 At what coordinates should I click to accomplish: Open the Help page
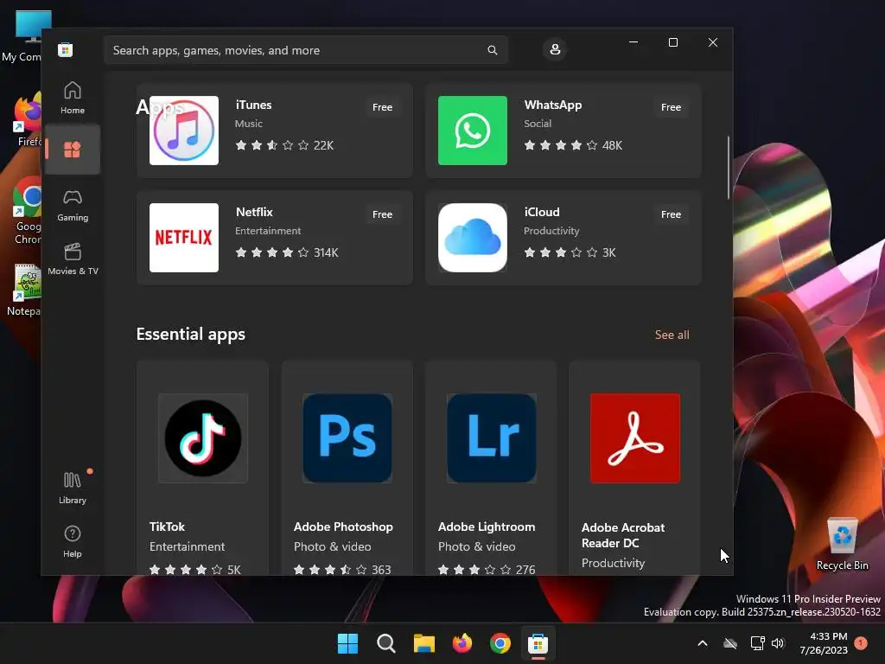73,541
